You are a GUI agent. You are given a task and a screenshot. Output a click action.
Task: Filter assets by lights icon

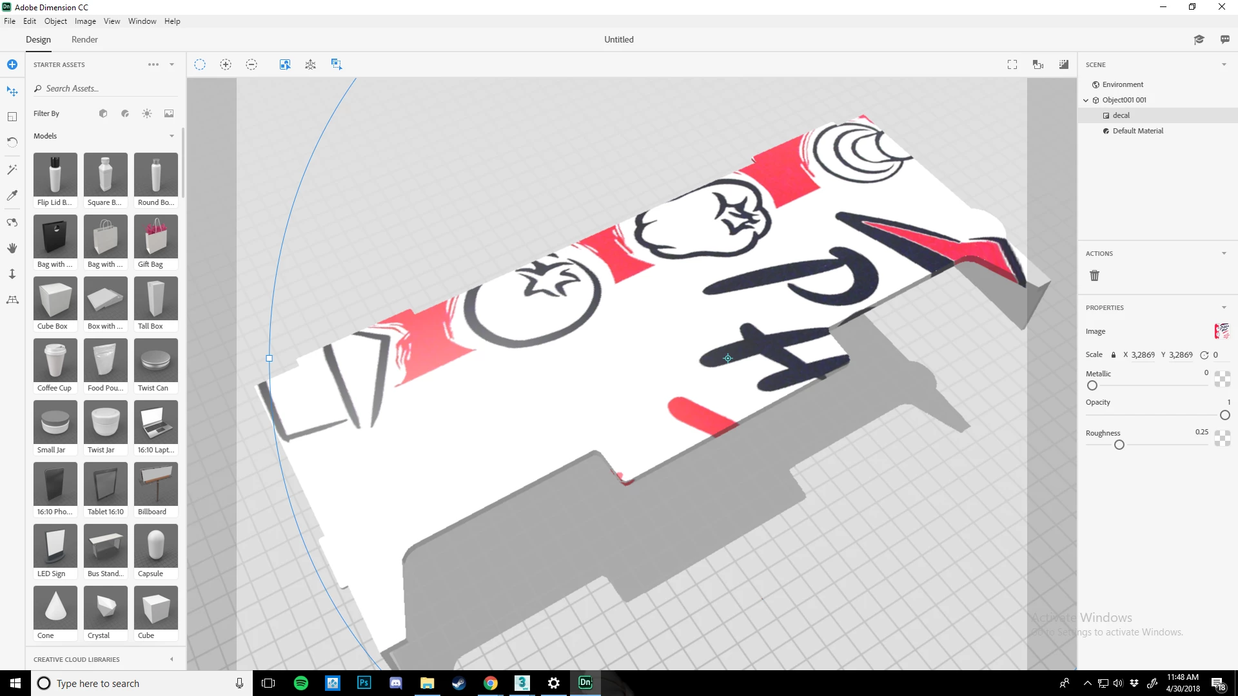click(x=147, y=113)
